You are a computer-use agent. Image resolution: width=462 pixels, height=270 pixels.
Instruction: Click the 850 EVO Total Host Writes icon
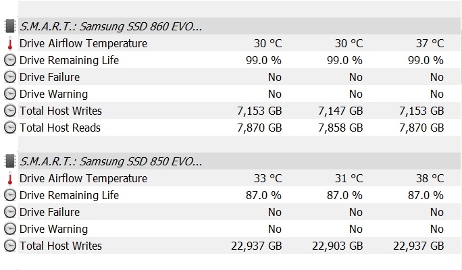(10, 246)
